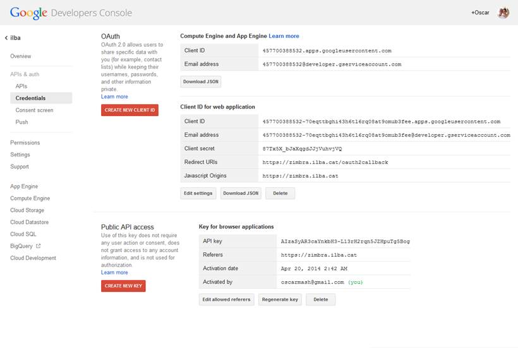This screenshot has height=348, width=518.
Task: Click the CREATE NEW CLIENT ID button
Action: coord(129,110)
